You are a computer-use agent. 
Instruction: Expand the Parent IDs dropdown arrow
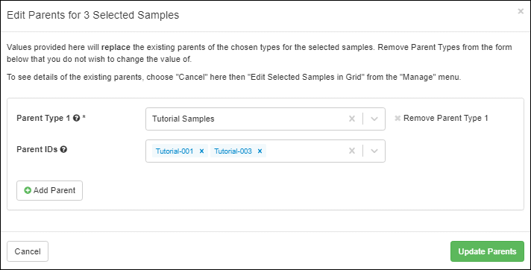pos(374,151)
